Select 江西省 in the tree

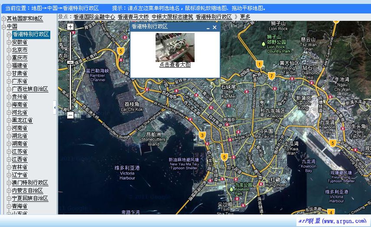[x=20, y=159]
